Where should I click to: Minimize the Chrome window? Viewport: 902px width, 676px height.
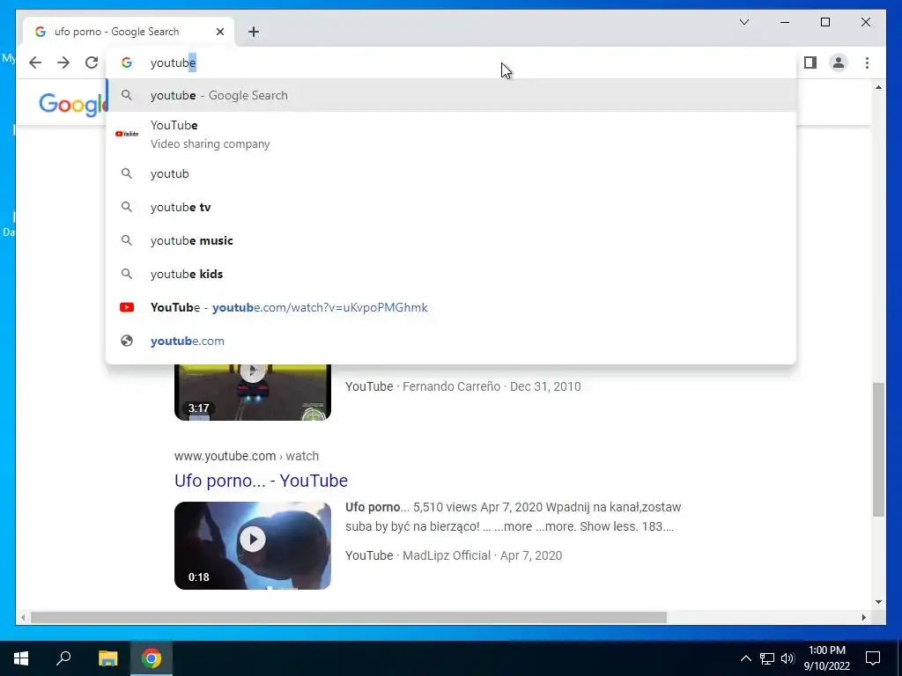tap(785, 22)
